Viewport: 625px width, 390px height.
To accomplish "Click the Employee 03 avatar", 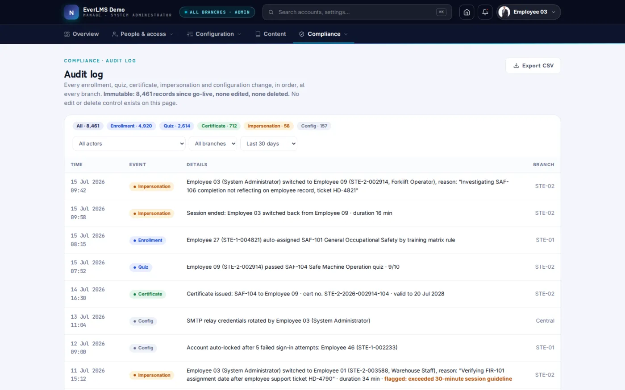I will pyautogui.click(x=504, y=12).
